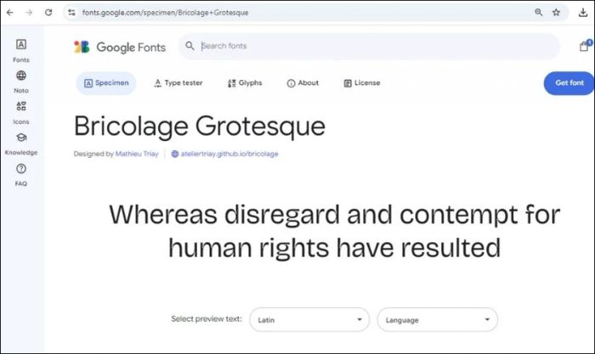Click the Google Fonts title text
The width and height of the screenshot is (595, 354).
131,48
